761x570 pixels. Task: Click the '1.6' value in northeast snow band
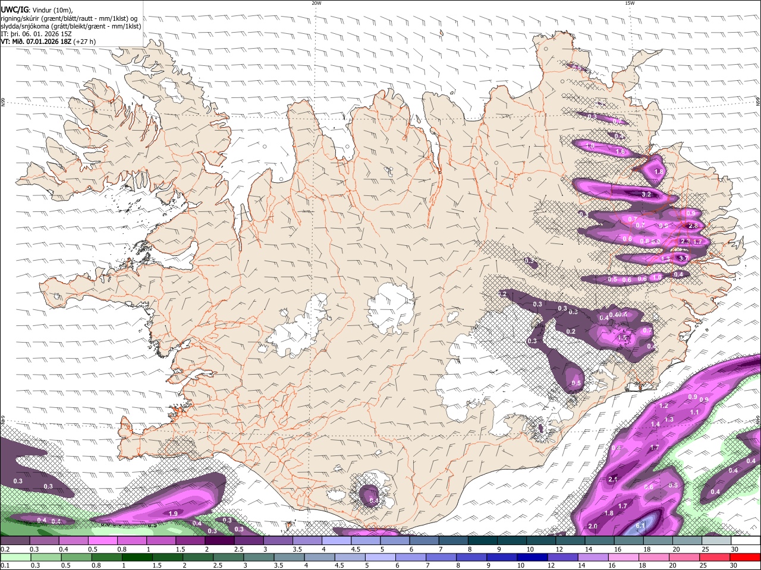(620, 152)
